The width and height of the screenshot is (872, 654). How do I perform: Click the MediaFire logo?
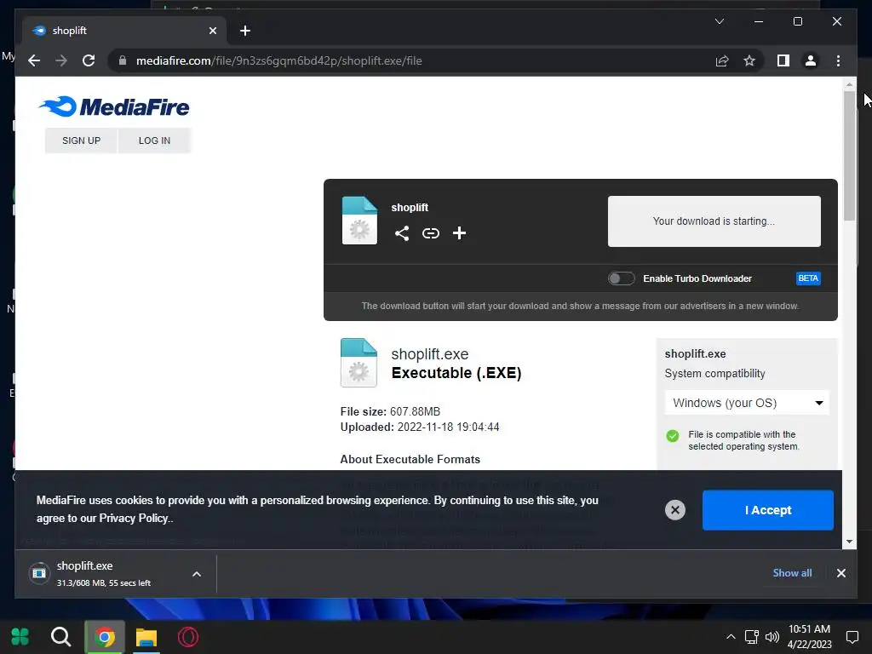[x=114, y=106]
